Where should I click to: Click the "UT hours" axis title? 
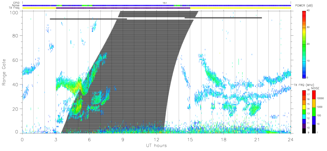coord(156,146)
